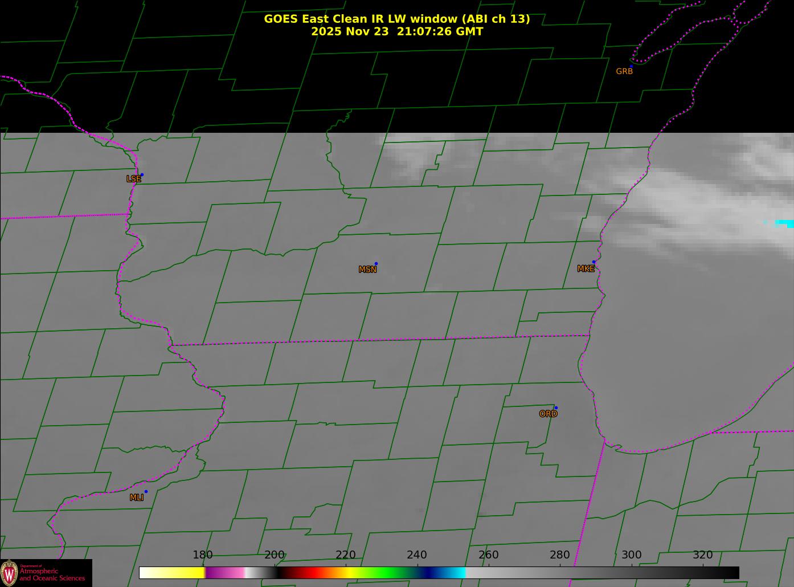Select the 2025 Nov 23 timestamp text

coord(396,32)
